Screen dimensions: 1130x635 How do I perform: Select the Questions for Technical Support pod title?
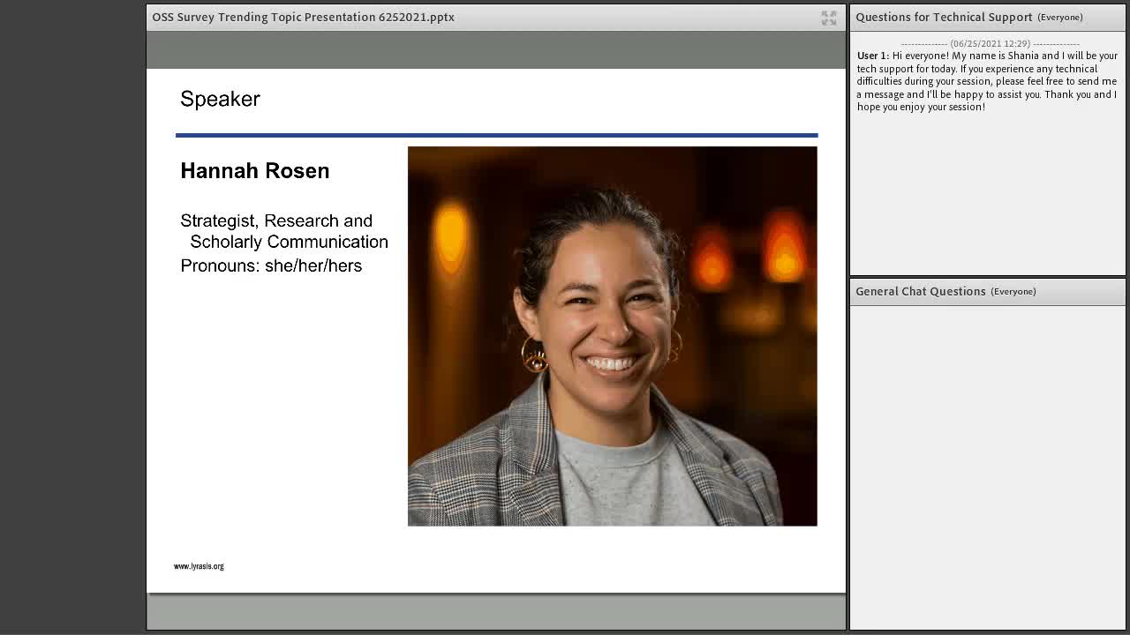pos(944,17)
